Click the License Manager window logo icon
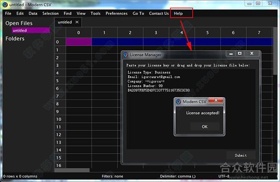 pos(126,55)
